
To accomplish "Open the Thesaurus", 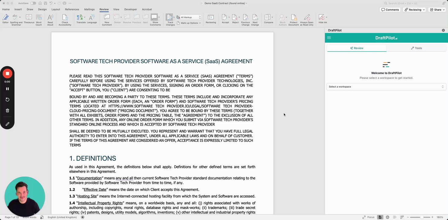I will pos(29,19).
